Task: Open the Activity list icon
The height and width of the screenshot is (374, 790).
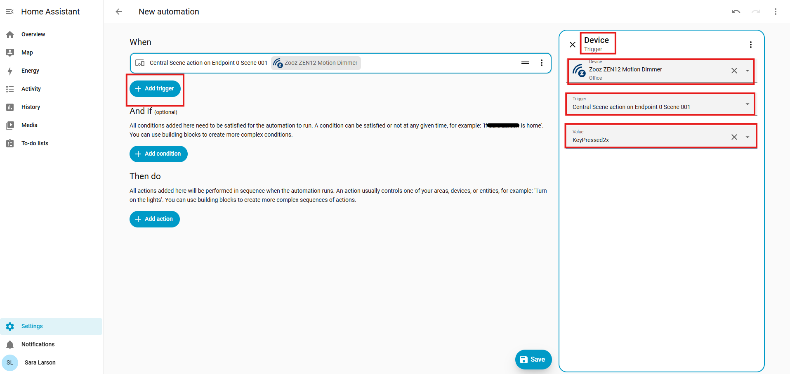Action: (x=10, y=89)
